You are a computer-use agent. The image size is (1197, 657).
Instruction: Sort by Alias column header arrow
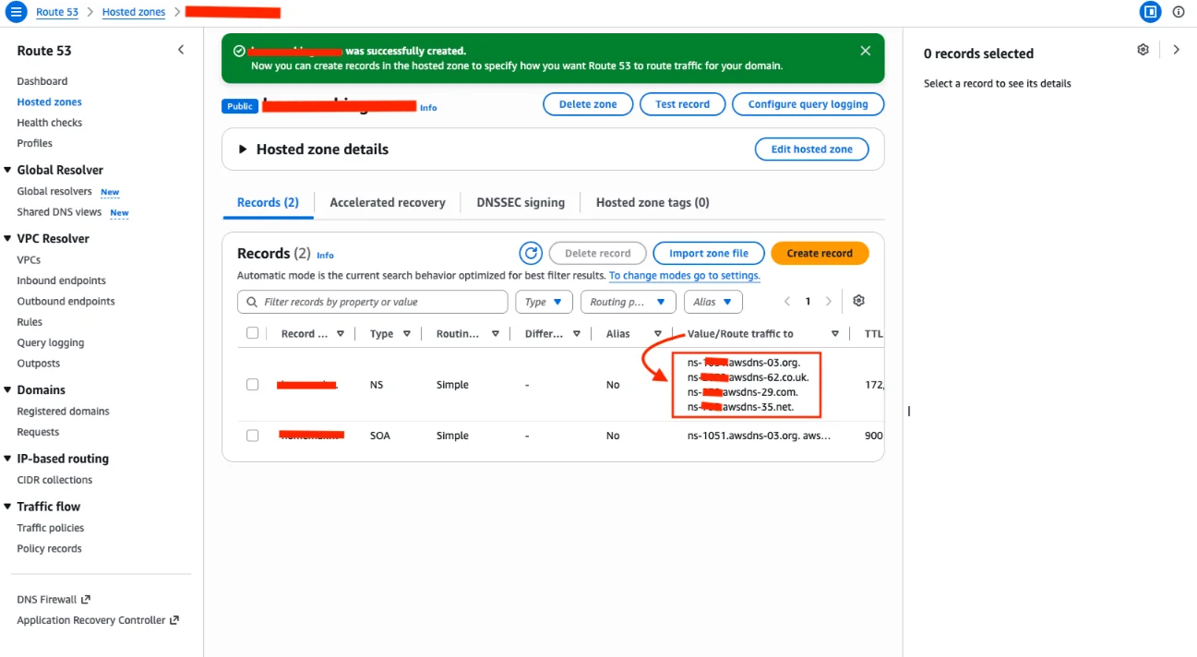coord(658,334)
